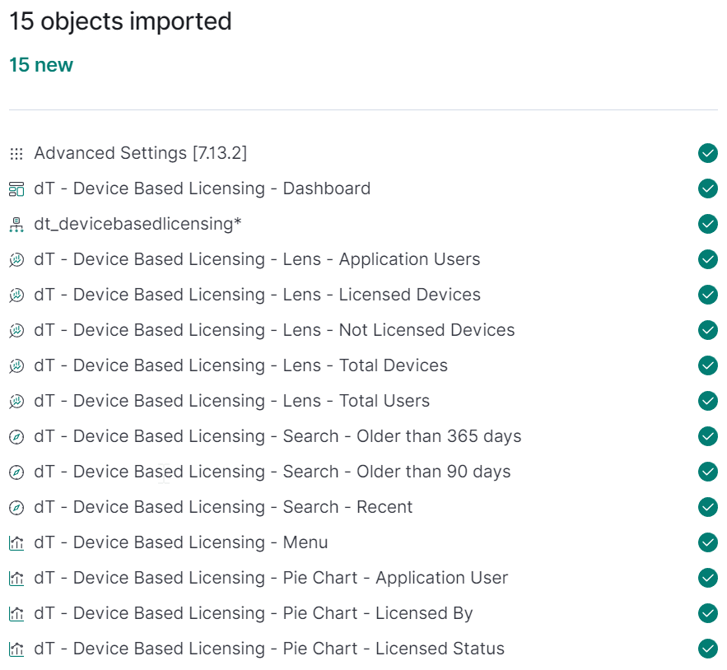The width and height of the screenshot is (727, 670).
Task: Click the Lens icon for Application Users
Action: tap(16, 259)
